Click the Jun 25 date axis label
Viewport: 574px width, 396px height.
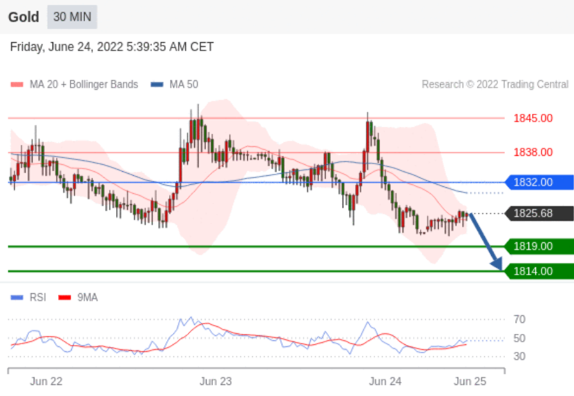470,382
